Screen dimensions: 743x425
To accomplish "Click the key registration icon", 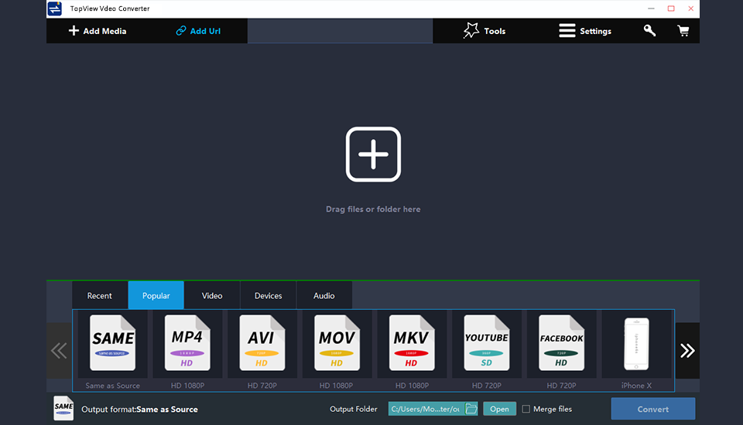I will pyautogui.click(x=649, y=31).
